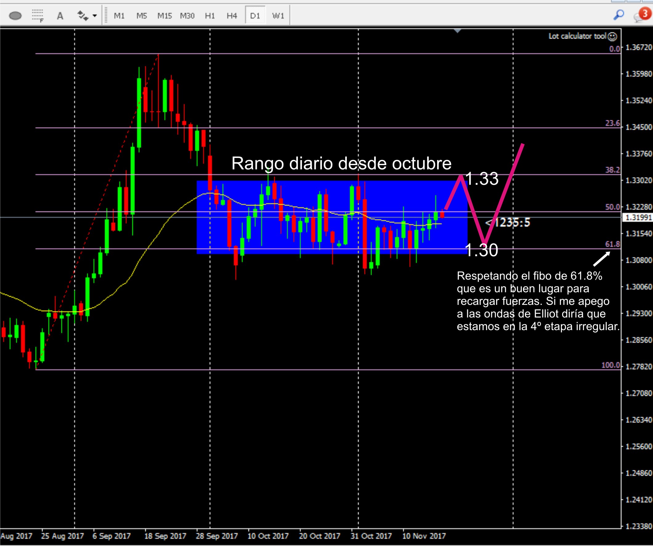Select the text label tool
Image resolution: width=653 pixels, height=546 pixels.
coord(60,16)
